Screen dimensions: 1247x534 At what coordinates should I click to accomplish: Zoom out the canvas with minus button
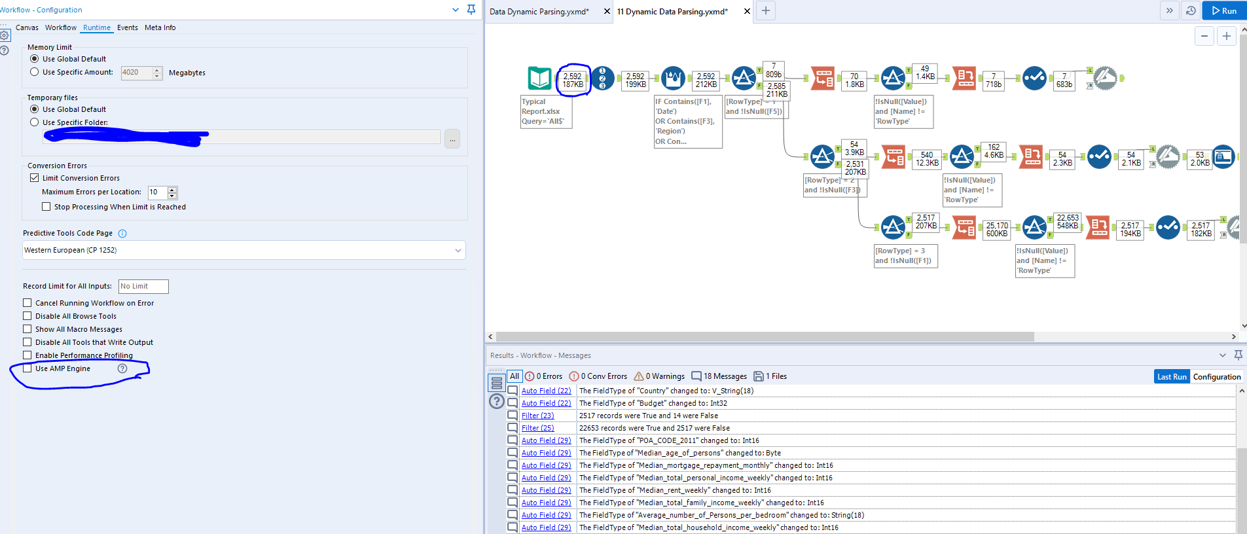(x=1204, y=37)
